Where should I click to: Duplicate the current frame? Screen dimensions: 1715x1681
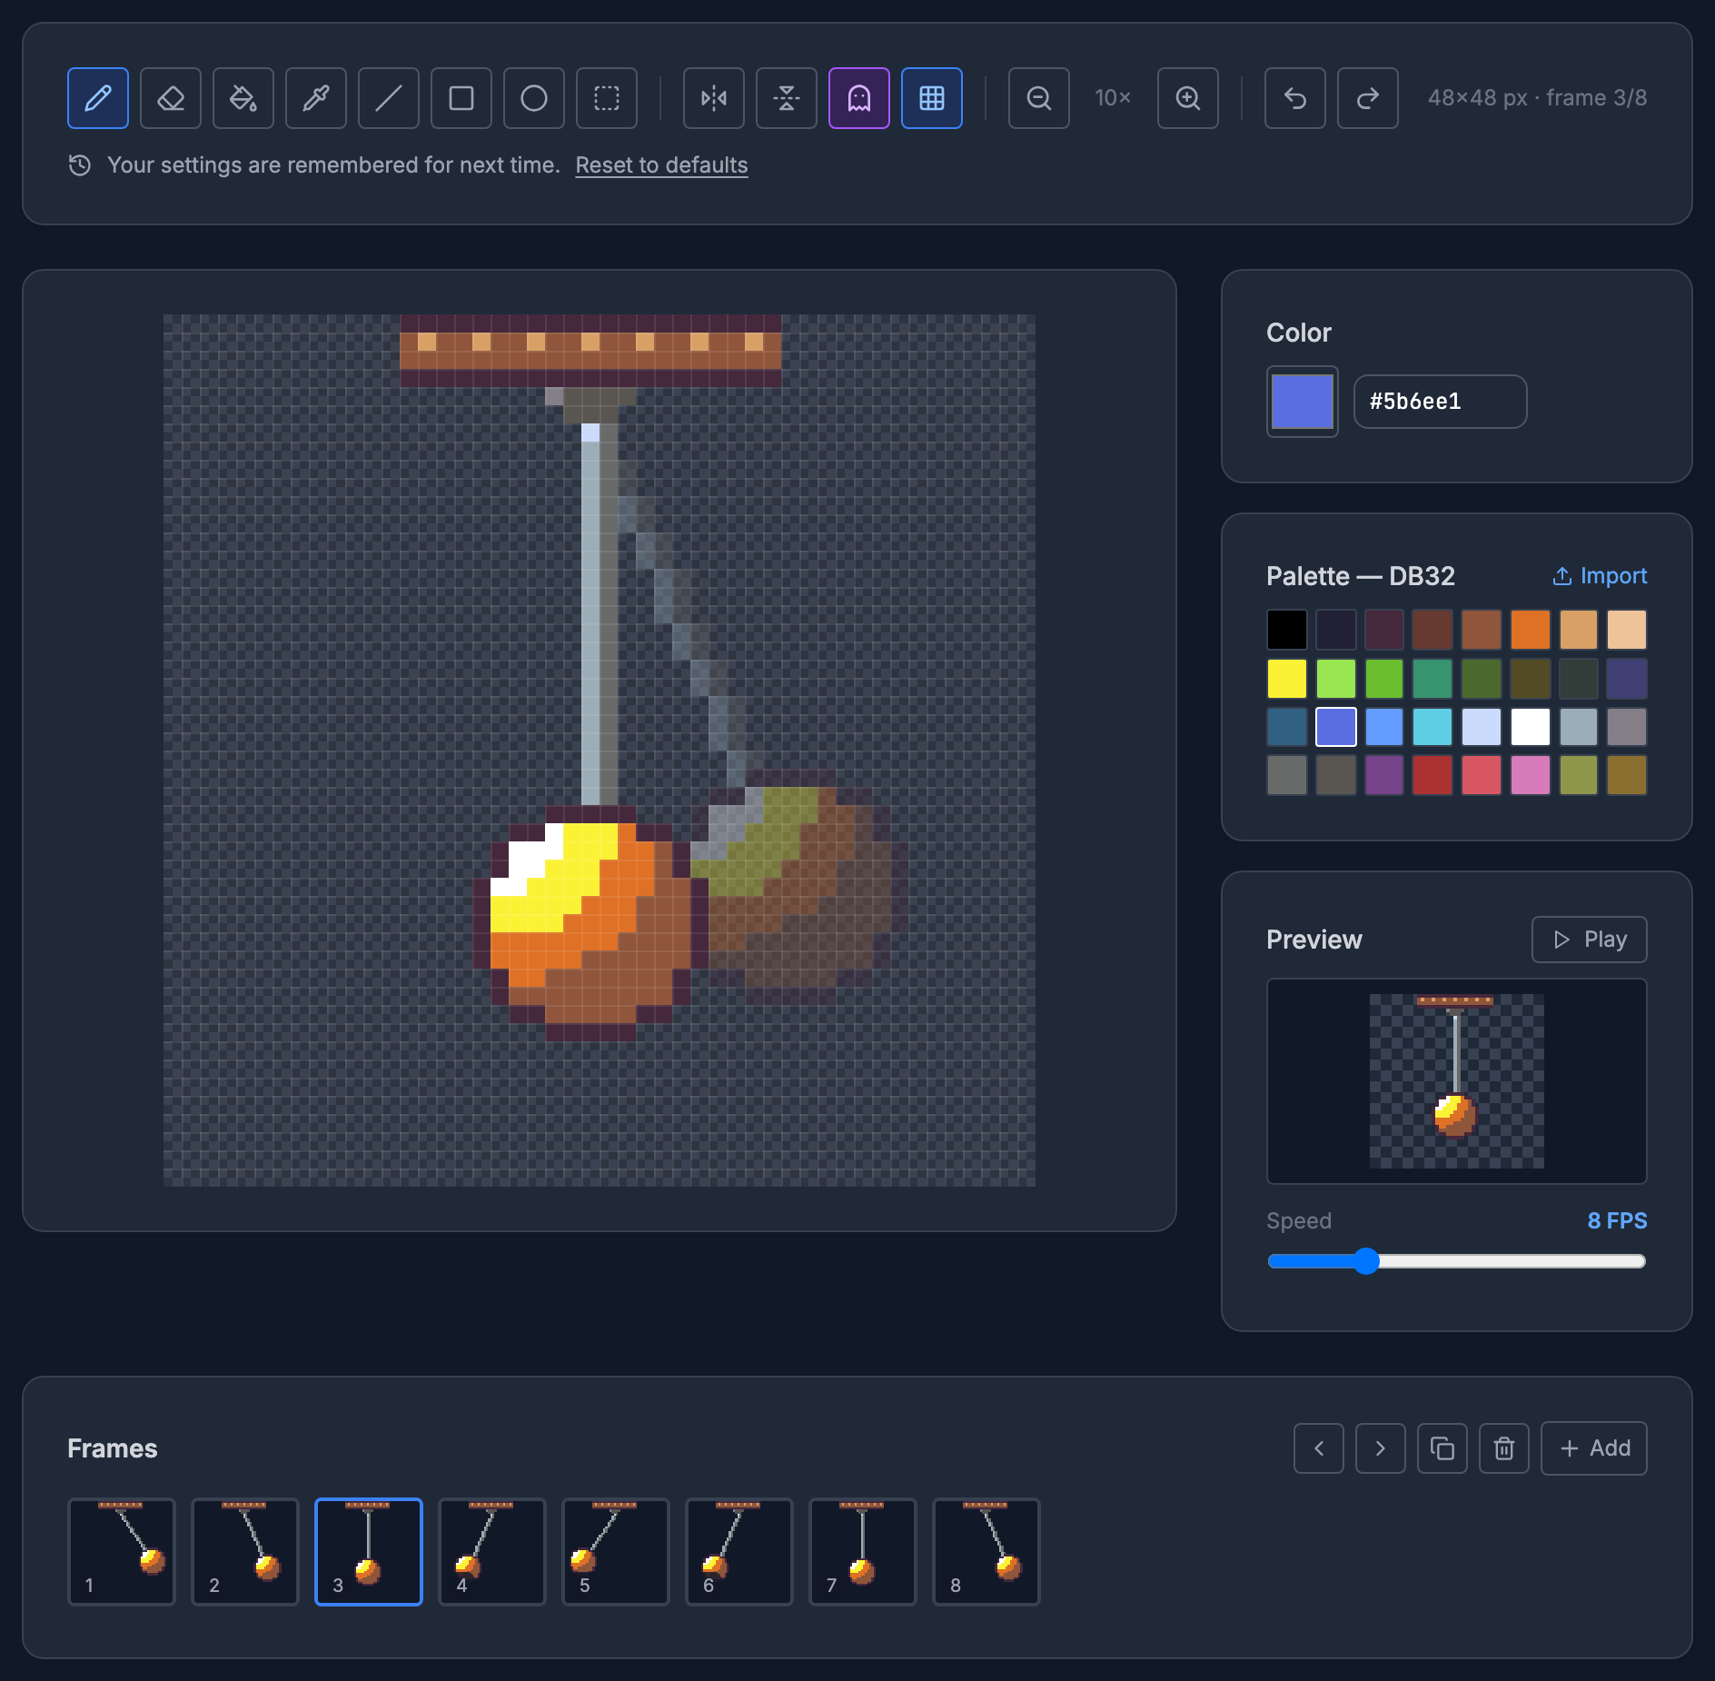(1442, 1448)
